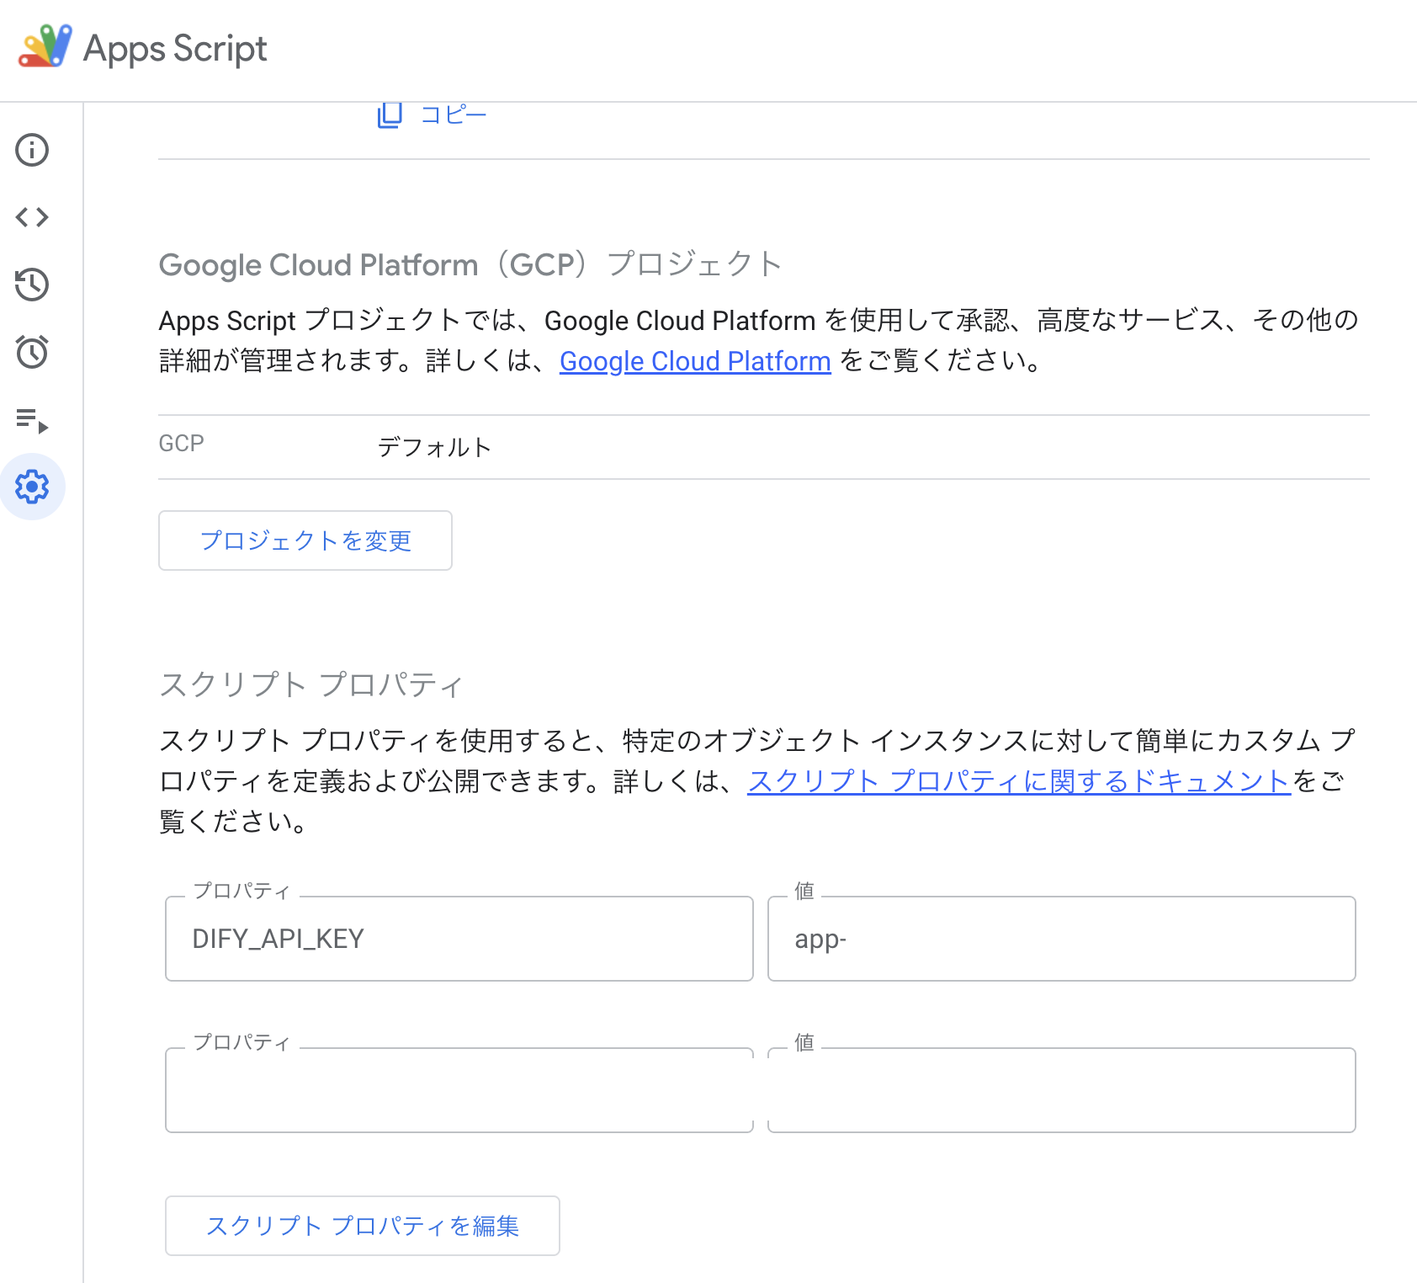Select the highlighted settings entry in sidebar

[32, 487]
